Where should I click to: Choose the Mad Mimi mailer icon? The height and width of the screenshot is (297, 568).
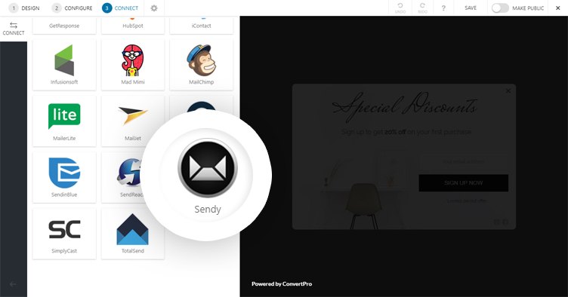click(133, 60)
